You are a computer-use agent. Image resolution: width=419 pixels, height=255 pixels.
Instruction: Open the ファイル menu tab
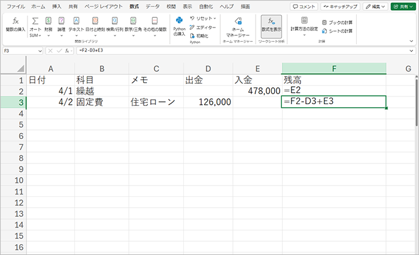click(x=16, y=6)
